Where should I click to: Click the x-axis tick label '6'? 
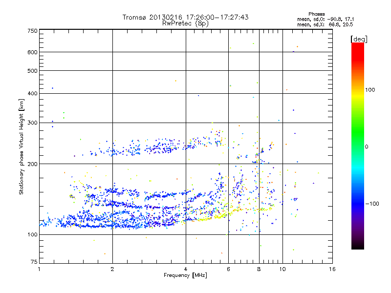(x=228, y=269)
